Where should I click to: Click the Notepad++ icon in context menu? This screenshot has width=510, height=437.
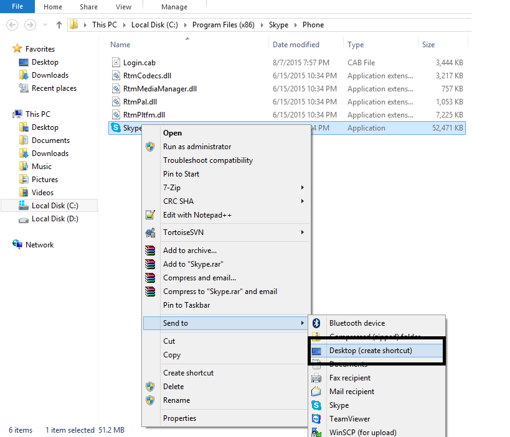150,215
